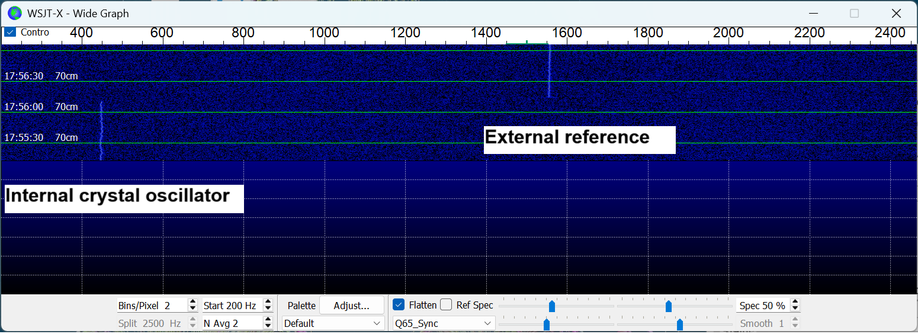Click the signal trace near 1560 Hz
This screenshot has width=918, height=334.
coord(549,71)
